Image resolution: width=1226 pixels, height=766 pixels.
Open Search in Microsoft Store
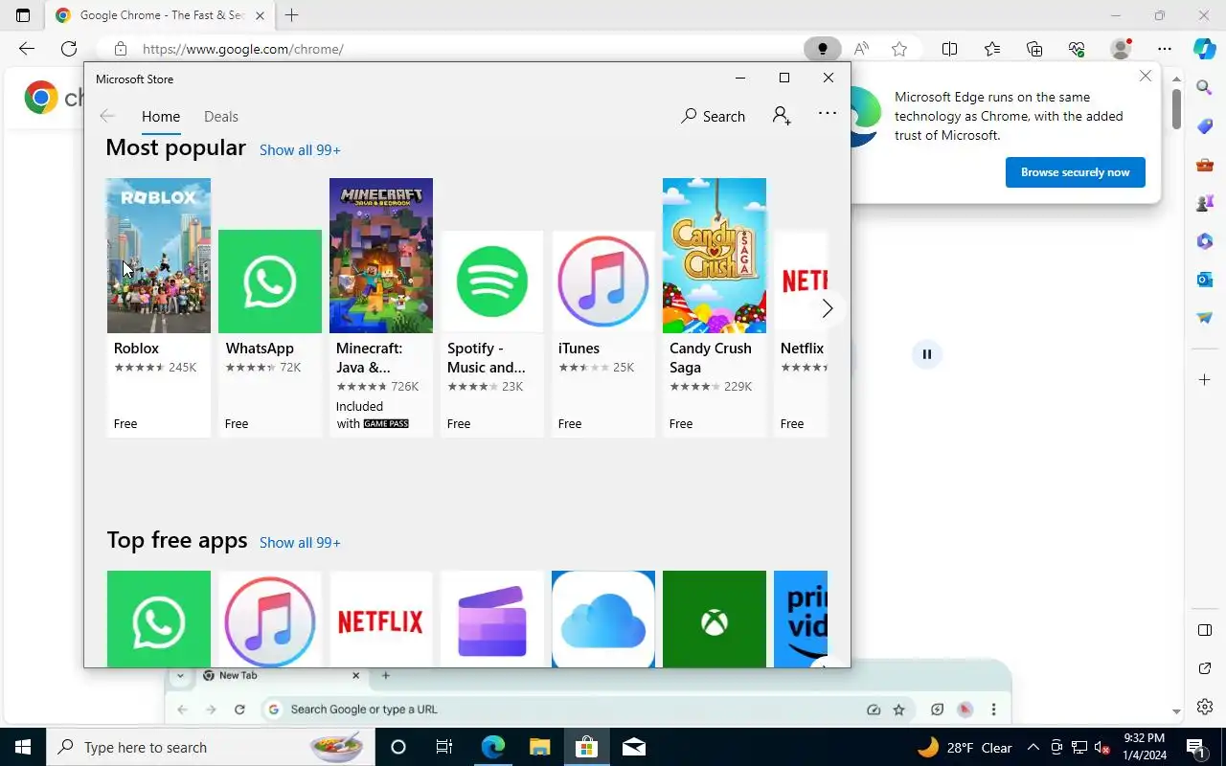(713, 116)
